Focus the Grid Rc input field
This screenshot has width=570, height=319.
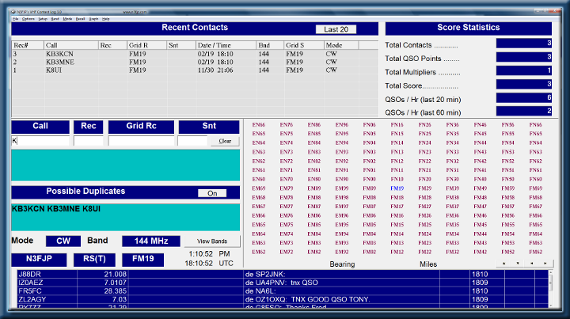(x=141, y=141)
